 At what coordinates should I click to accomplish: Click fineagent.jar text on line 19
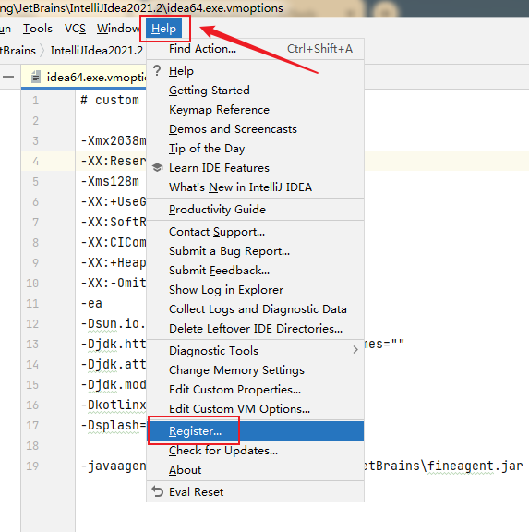pyautogui.click(x=475, y=465)
